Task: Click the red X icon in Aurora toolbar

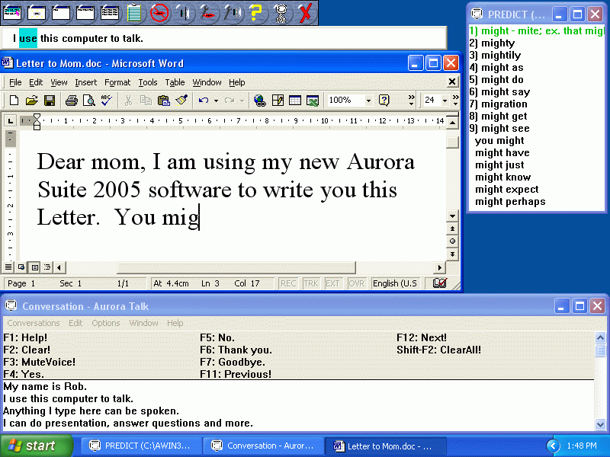Action: 305,11
